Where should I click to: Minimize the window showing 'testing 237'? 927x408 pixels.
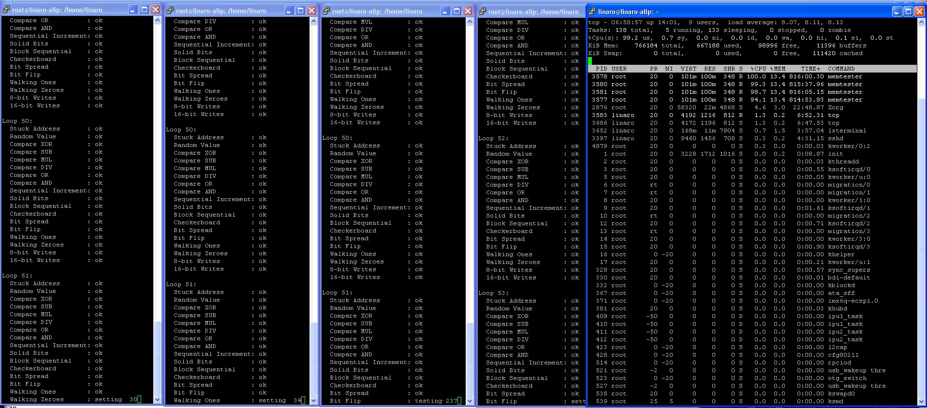click(445, 11)
